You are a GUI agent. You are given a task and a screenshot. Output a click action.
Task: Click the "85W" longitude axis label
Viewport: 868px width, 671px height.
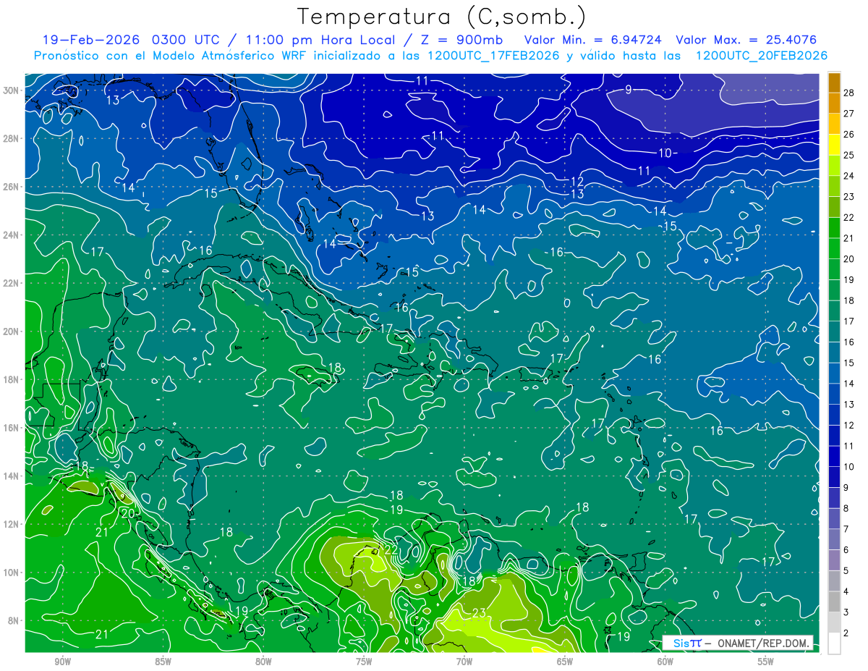click(163, 662)
